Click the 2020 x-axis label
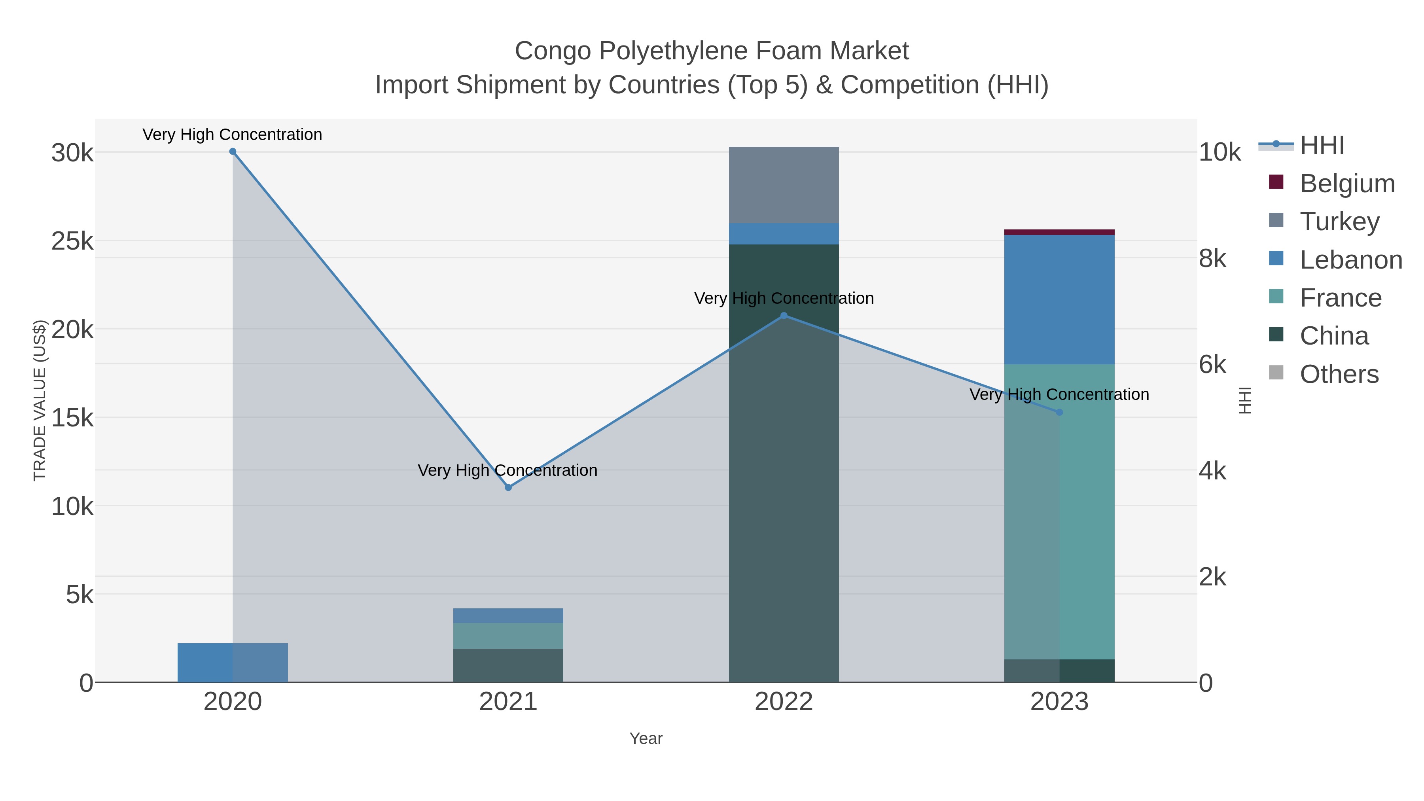Screen dimensions: 1424x801 pos(233,702)
